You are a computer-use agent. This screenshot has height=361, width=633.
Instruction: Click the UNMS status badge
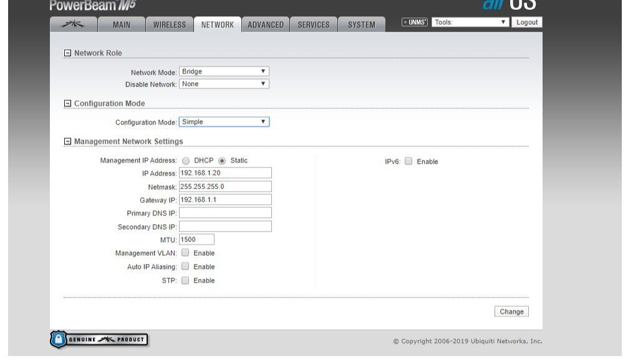click(x=415, y=22)
